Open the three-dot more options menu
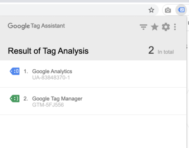 coord(175,27)
